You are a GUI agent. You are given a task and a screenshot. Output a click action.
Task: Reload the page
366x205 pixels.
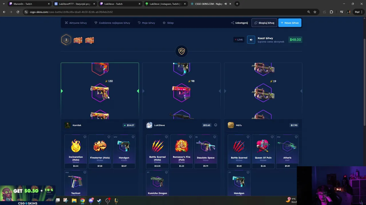(x=18, y=12)
